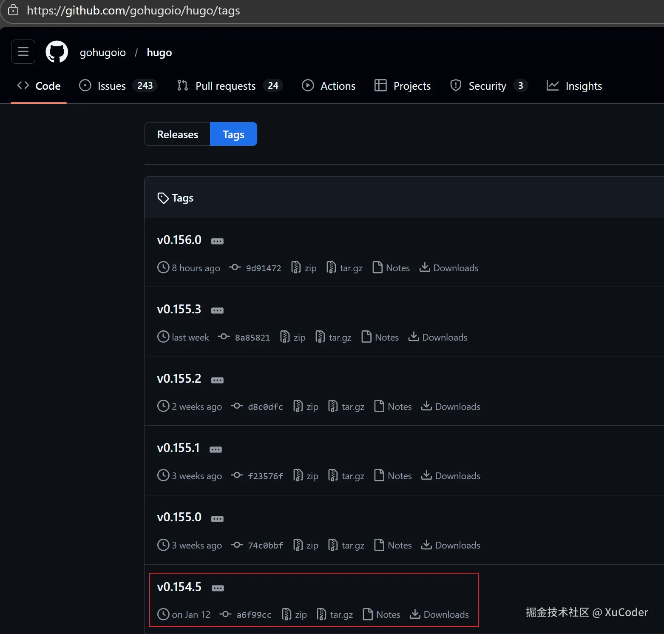Go to the Actions tab
The height and width of the screenshot is (634, 664).
(329, 86)
